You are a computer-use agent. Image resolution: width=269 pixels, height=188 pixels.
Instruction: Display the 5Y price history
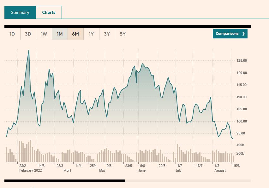[x=123, y=34]
